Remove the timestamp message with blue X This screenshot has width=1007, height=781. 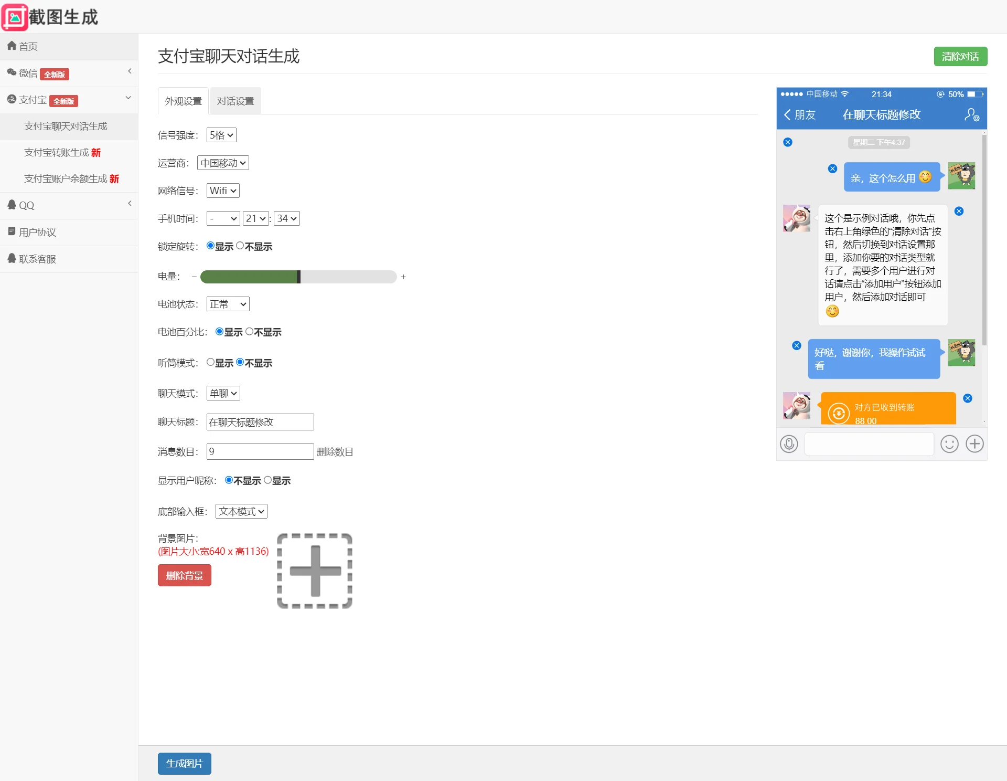[x=788, y=142]
